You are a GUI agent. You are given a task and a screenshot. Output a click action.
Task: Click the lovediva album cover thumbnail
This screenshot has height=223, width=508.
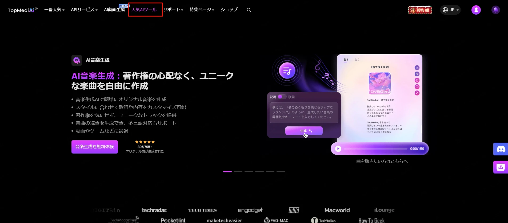click(380, 84)
